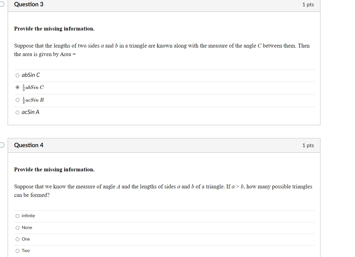Click "Provide the missing information" in Question 4

point(54,169)
